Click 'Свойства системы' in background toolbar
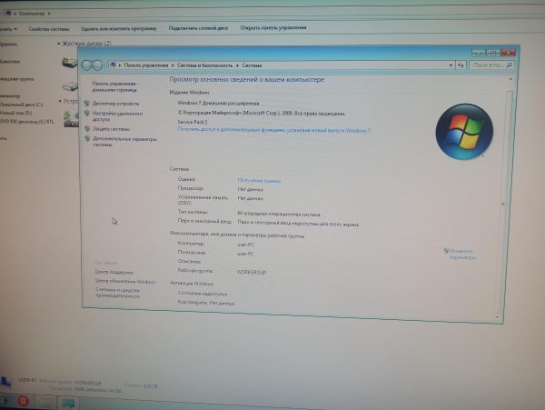Viewport: 545px width, 410px height. (50, 28)
